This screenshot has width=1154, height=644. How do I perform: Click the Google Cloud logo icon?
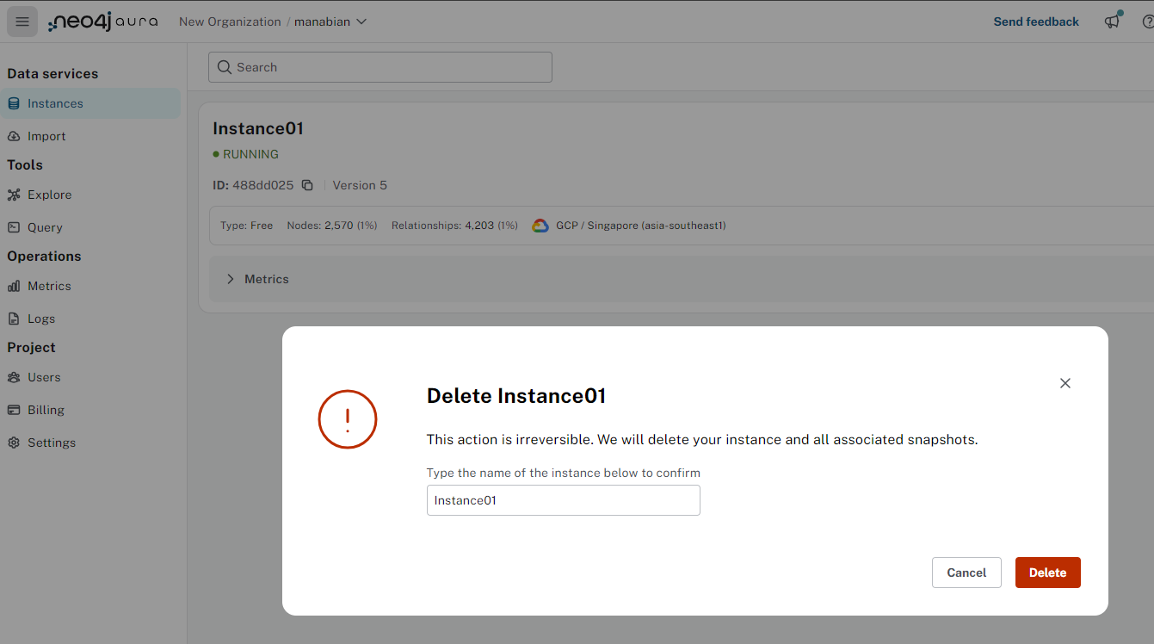point(540,226)
